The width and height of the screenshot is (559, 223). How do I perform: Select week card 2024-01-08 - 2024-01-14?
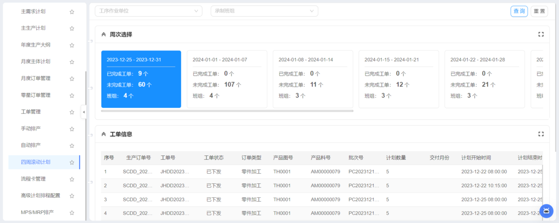click(x=313, y=79)
